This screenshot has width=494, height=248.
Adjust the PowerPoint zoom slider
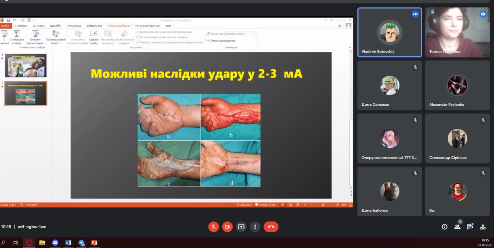(x=323, y=205)
